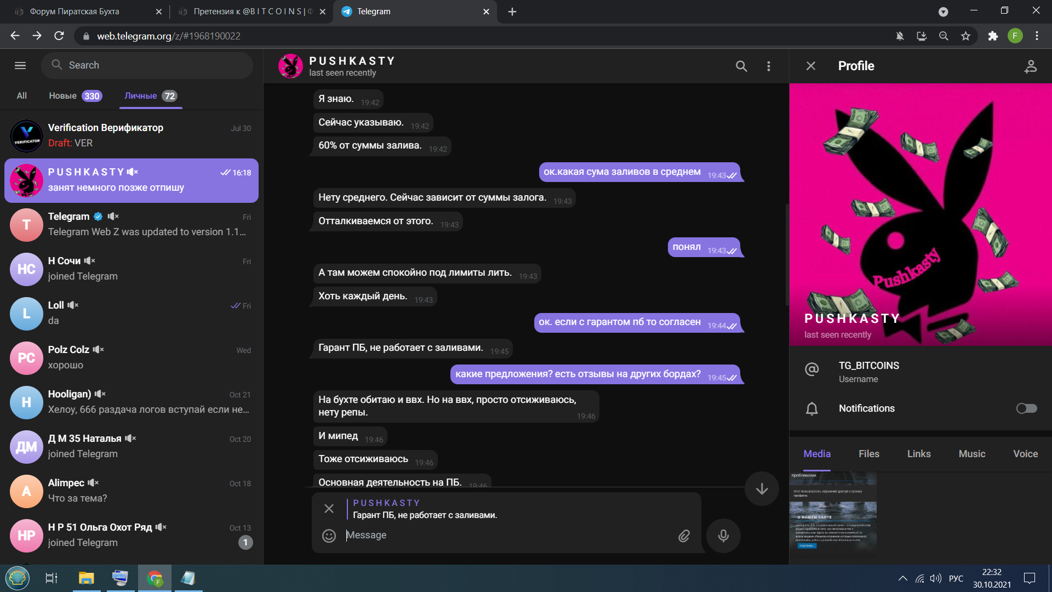This screenshot has height=592, width=1052.
Task: Toggle Notifications switch for PUSHKASTY
Action: point(1026,408)
